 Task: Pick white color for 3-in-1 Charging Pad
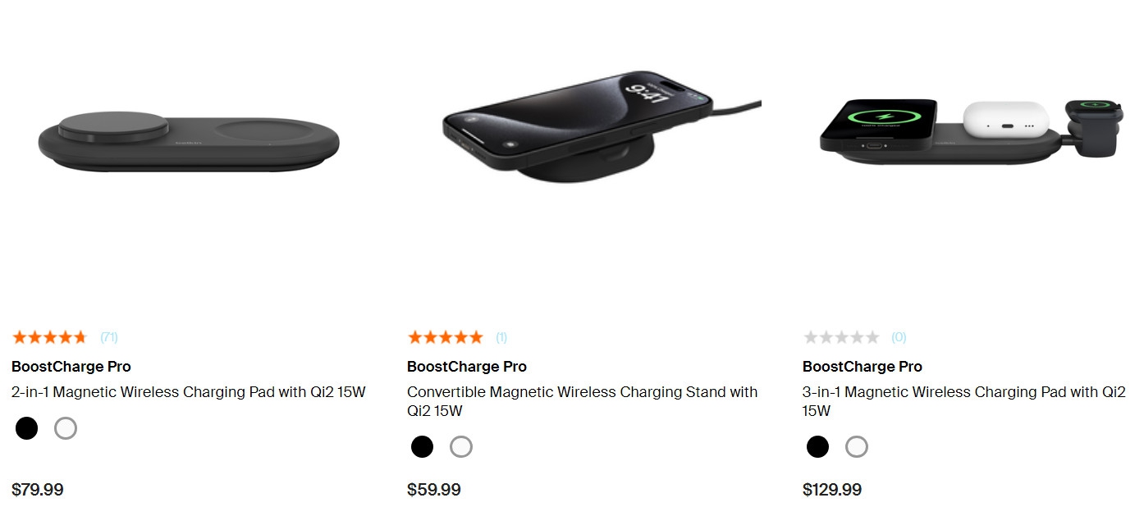coord(857,446)
